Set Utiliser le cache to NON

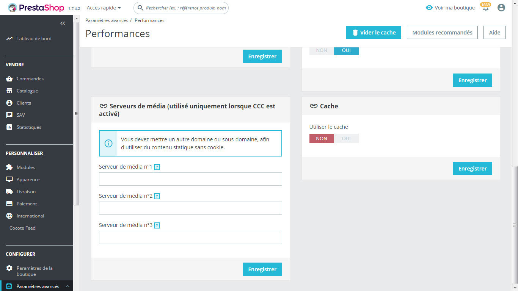pos(322,138)
